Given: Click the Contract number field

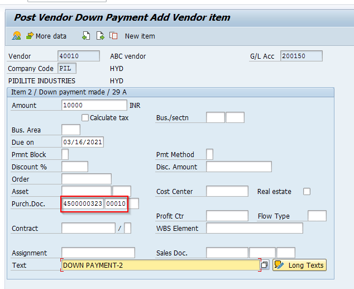Looking at the screenshot, I should tap(88, 228).
